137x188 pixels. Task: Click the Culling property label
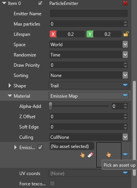pos(26,137)
